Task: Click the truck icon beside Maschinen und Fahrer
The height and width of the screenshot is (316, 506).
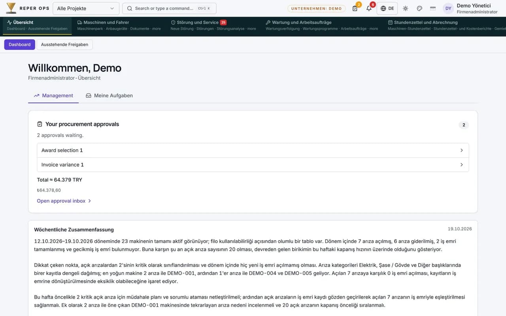Action: pyautogui.click(x=80, y=23)
